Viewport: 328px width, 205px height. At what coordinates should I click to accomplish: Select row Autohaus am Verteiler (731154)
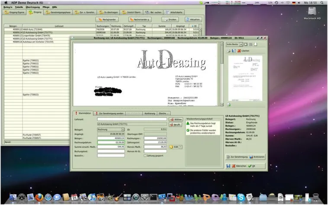(x=37, y=42)
